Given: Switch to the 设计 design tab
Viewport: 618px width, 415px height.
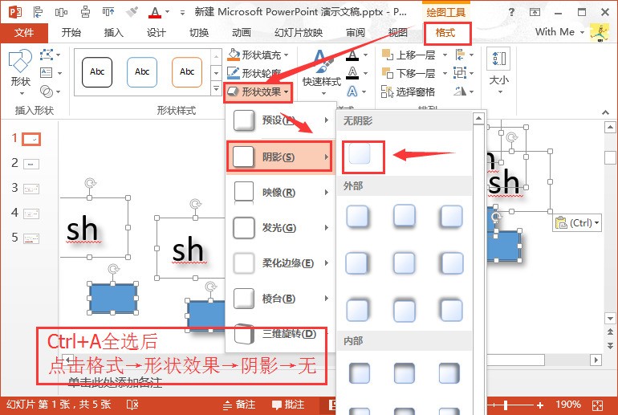Looking at the screenshot, I should pyautogui.click(x=157, y=32).
